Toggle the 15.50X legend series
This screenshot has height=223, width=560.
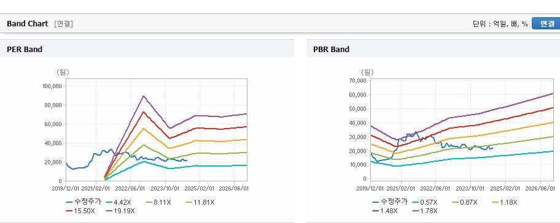click(x=80, y=211)
